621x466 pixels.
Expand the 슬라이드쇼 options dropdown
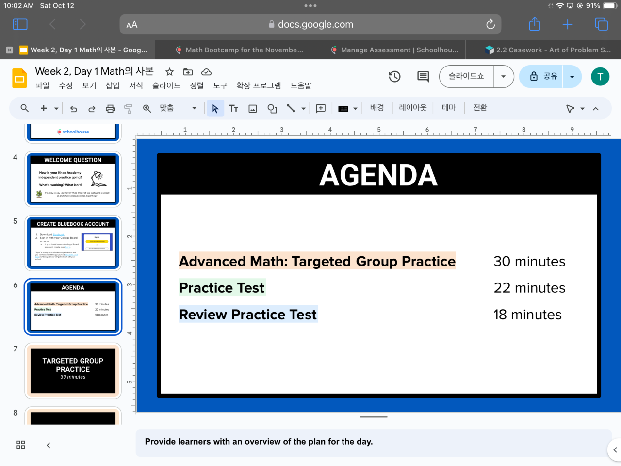click(x=504, y=76)
